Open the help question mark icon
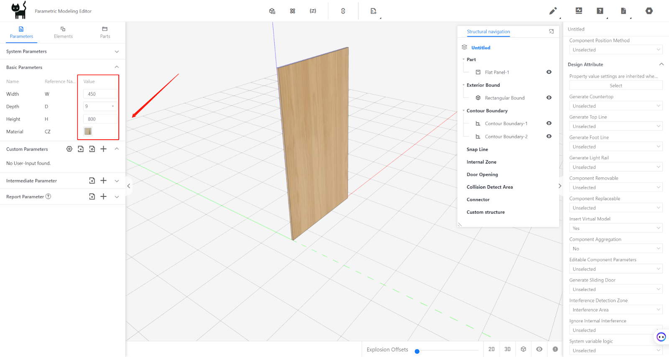Screen dimensions: 669x357 pyautogui.click(x=600, y=11)
